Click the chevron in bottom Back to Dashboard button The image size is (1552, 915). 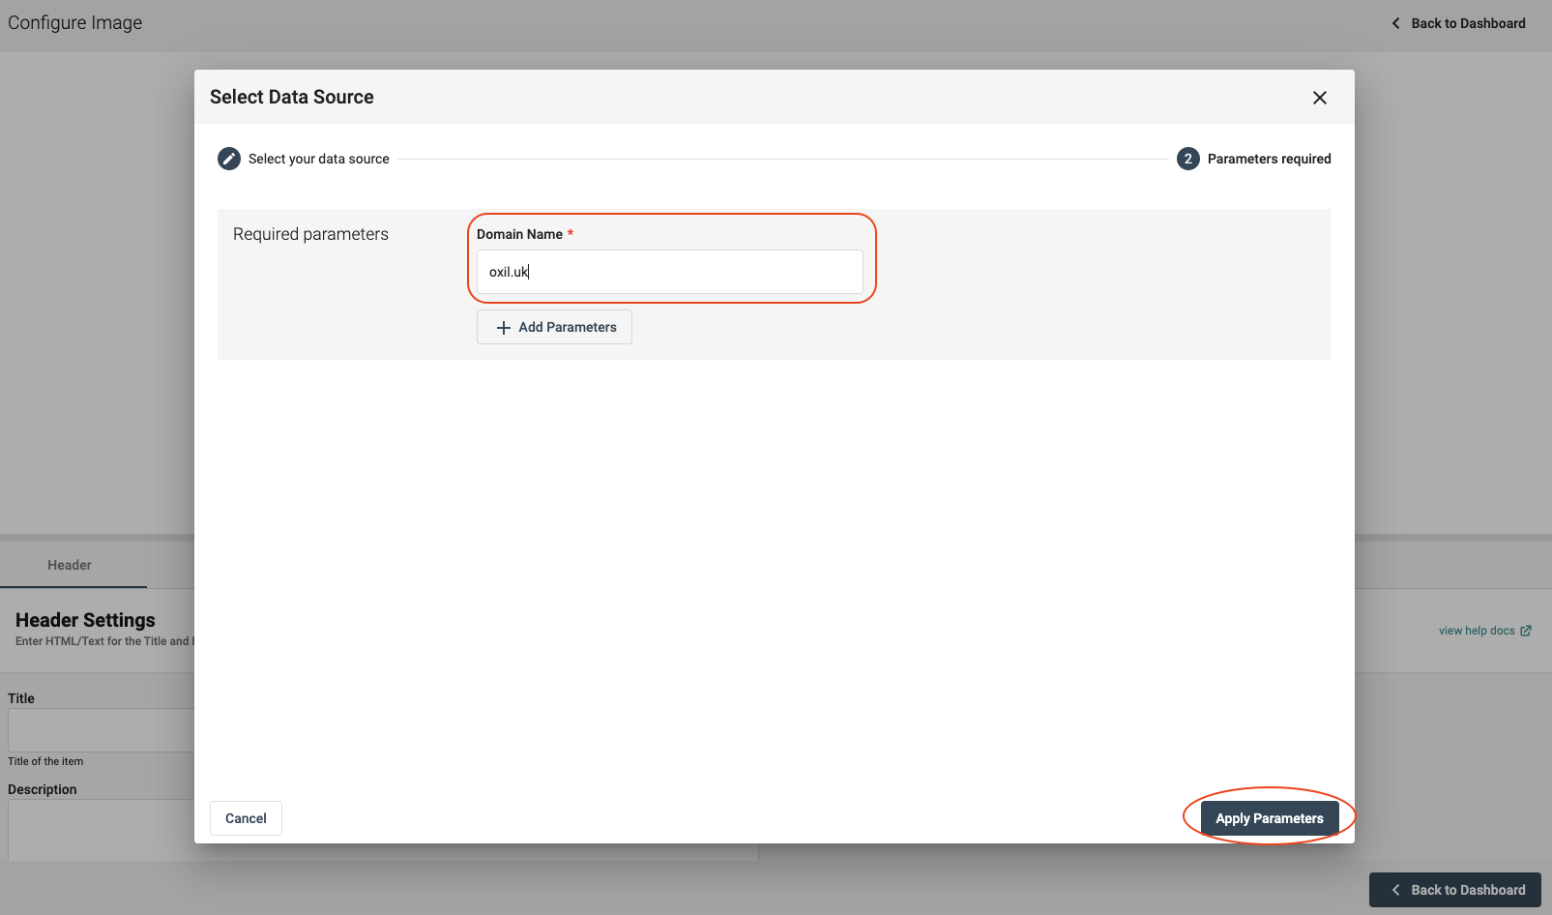pos(1395,890)
